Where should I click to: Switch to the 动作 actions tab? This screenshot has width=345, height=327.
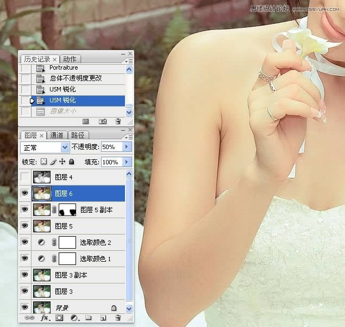click(70, 59)
